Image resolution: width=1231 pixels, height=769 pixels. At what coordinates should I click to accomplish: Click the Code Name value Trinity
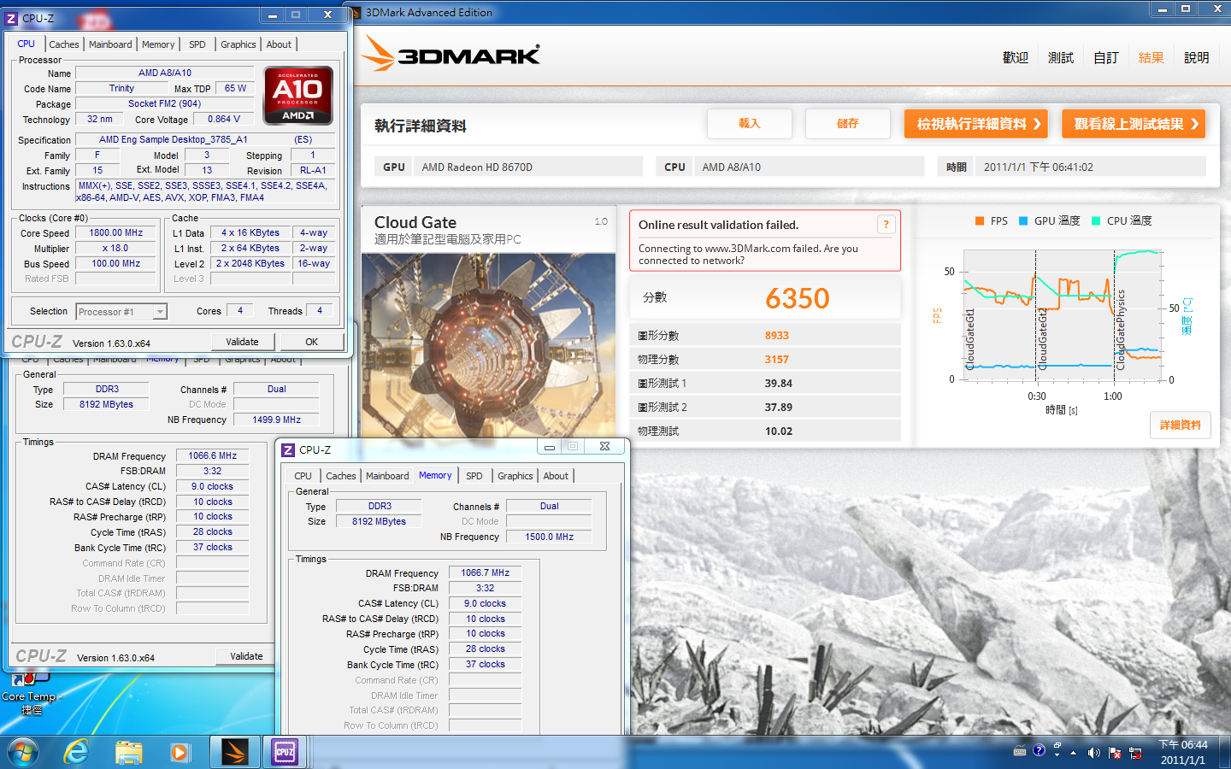coord(121,89)
